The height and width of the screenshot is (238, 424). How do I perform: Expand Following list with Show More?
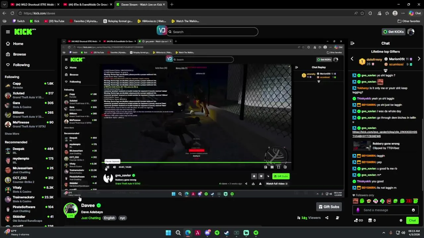(12, 134)
